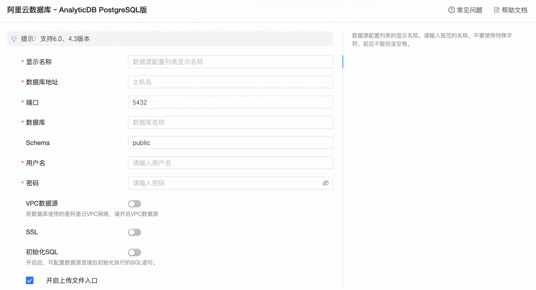Click the 数据库地址 hostname field
The width and height of the screenshot is (536, 290).
click(230, 82)
